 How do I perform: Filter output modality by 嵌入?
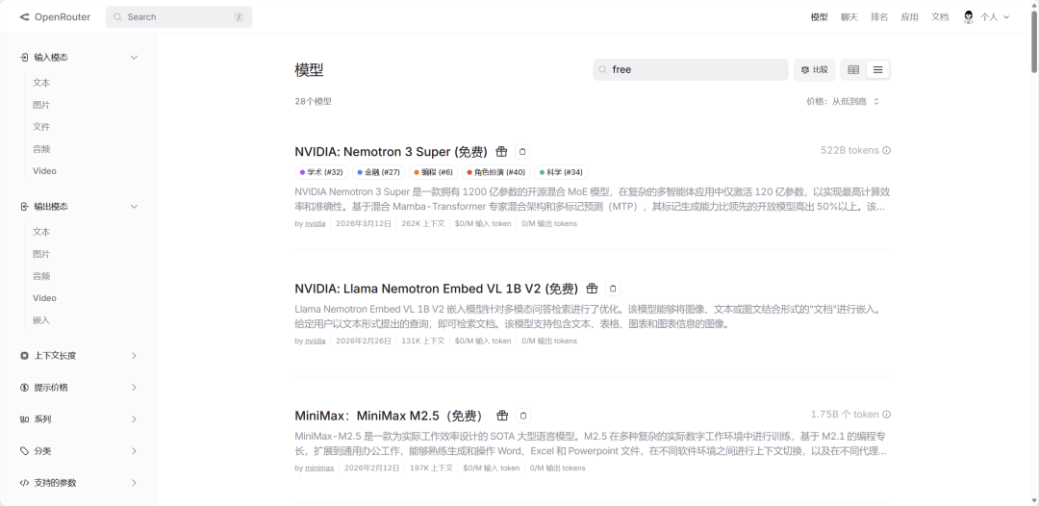pyautogui.click(x=41, y=320)
